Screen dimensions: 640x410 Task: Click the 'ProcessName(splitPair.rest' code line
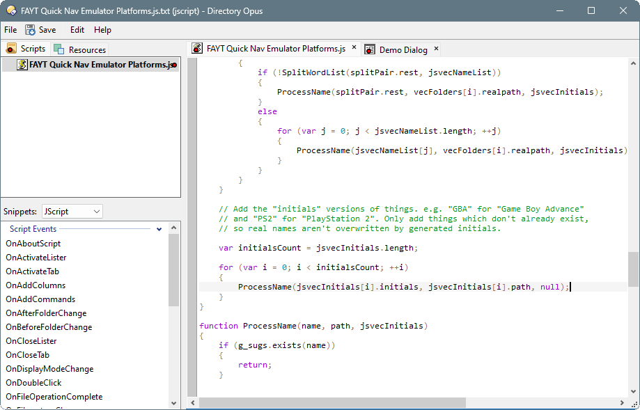click(x=440, y=92)
